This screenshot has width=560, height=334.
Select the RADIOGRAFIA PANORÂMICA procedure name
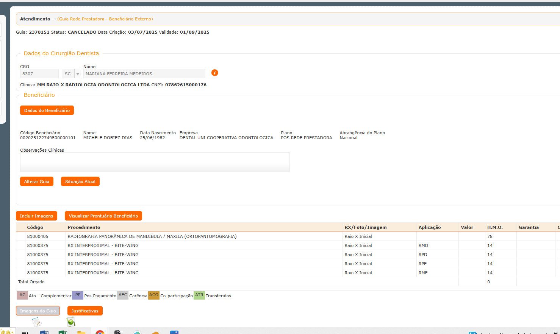(x=152, y=236)
